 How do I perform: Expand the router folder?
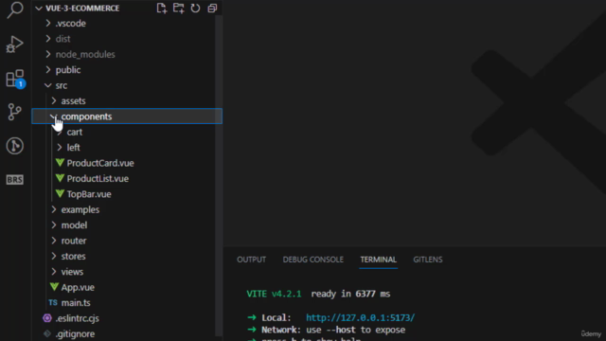(54, 241)
